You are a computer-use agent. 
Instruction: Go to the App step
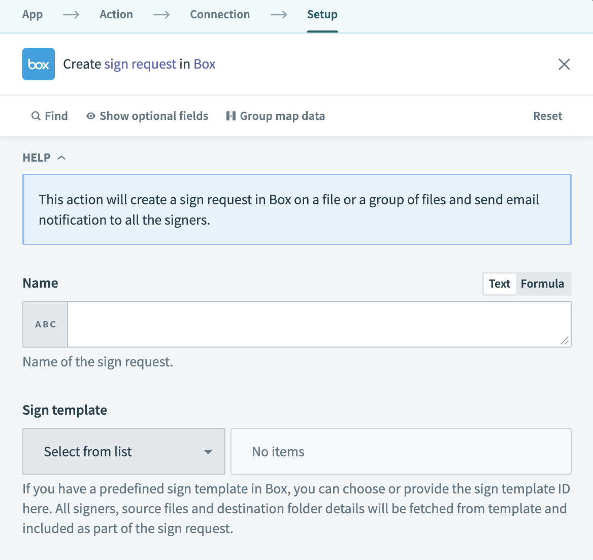pos(32,15)
